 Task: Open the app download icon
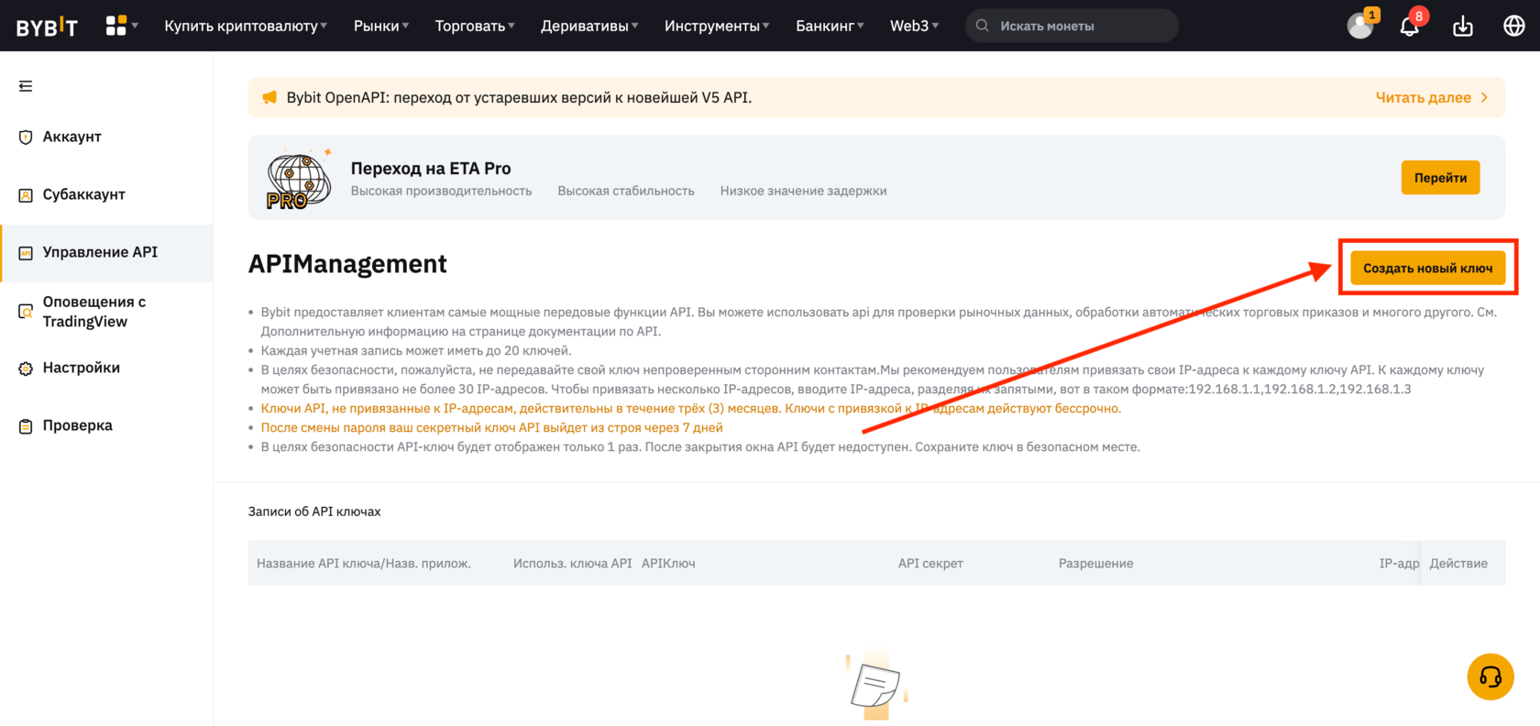(x=1463, y=26)
